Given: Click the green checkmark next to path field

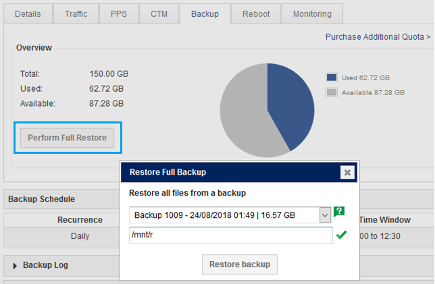Looking at the screenshot, I should click(x=341, y=235).
